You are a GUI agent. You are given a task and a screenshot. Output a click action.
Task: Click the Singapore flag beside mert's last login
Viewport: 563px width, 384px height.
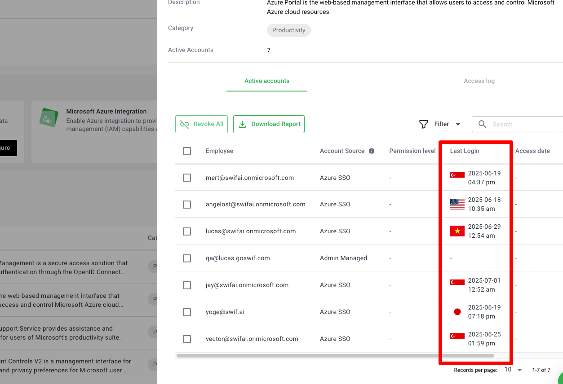(x=457, y=175)
